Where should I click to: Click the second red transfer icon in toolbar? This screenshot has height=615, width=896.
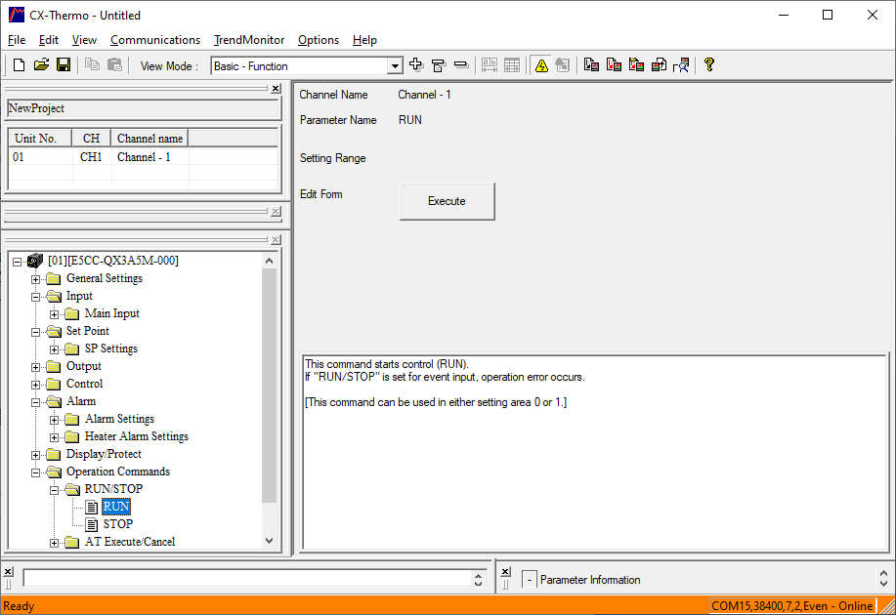(614, 65)
